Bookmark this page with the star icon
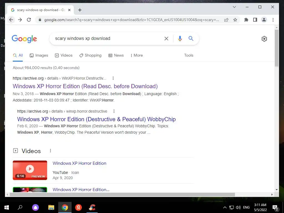Screen dimensions: 284x213 [235, 20]
